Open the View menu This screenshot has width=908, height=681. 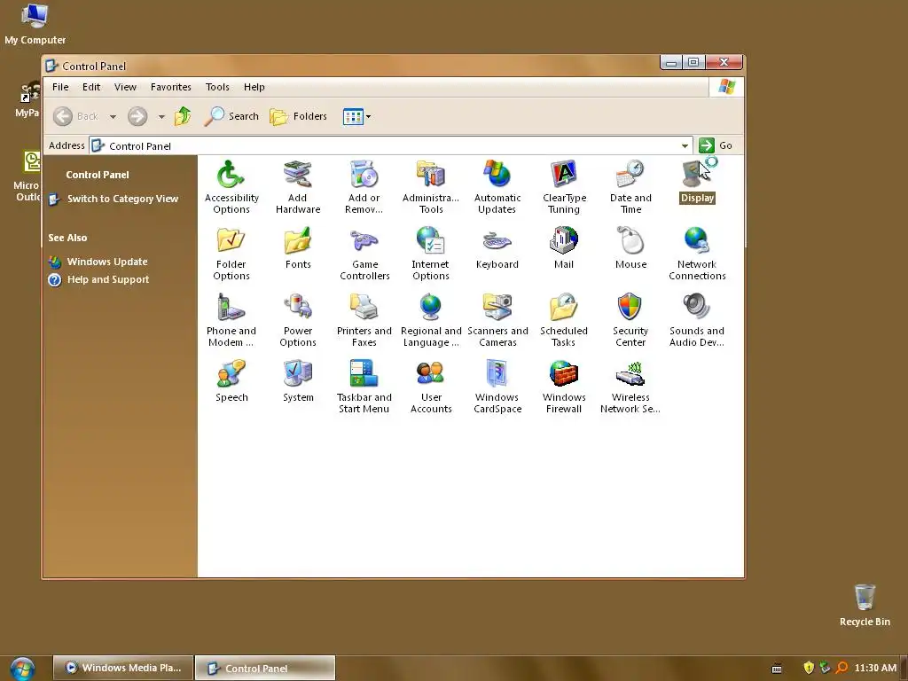pos(125,87)
